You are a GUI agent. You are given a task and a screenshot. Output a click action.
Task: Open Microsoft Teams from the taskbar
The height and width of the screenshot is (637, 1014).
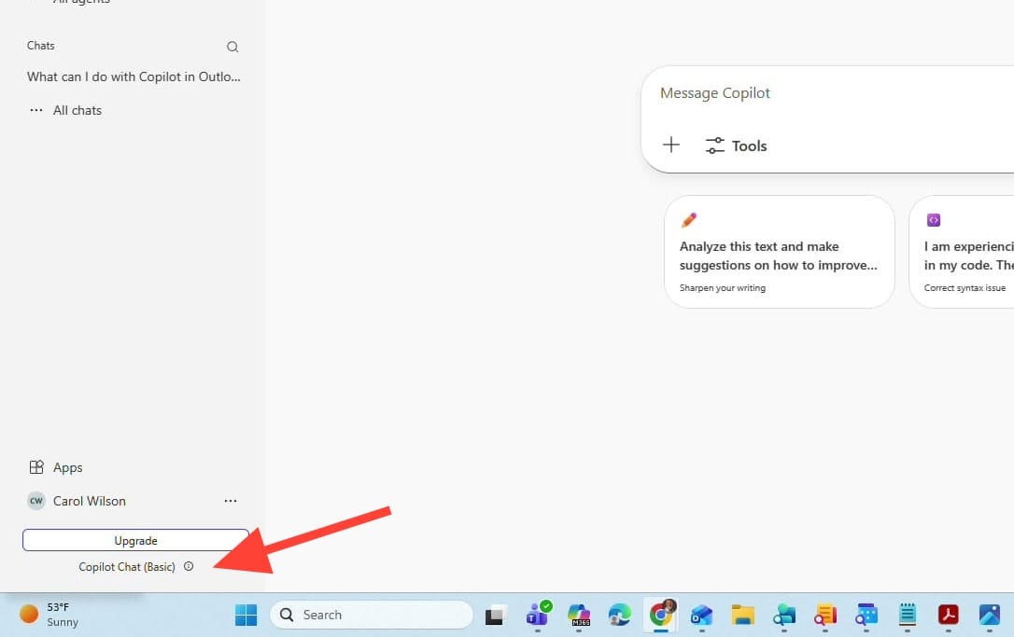[x=539, y=616]
